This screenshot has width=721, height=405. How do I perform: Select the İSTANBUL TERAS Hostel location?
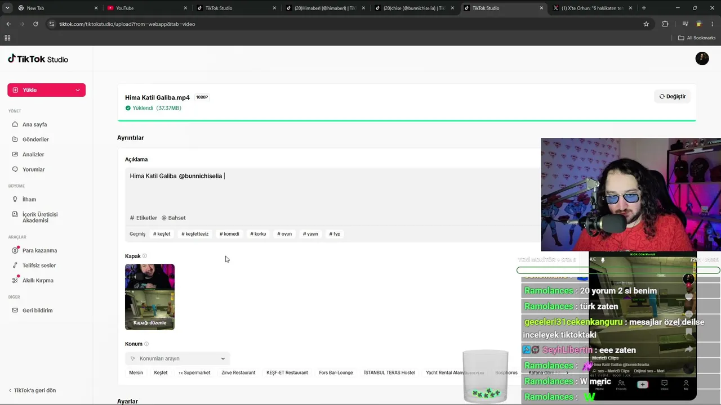click(x=389, y=373)
